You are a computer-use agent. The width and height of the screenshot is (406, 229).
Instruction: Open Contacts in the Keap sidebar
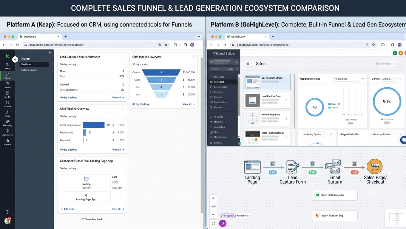pos(7,85)
